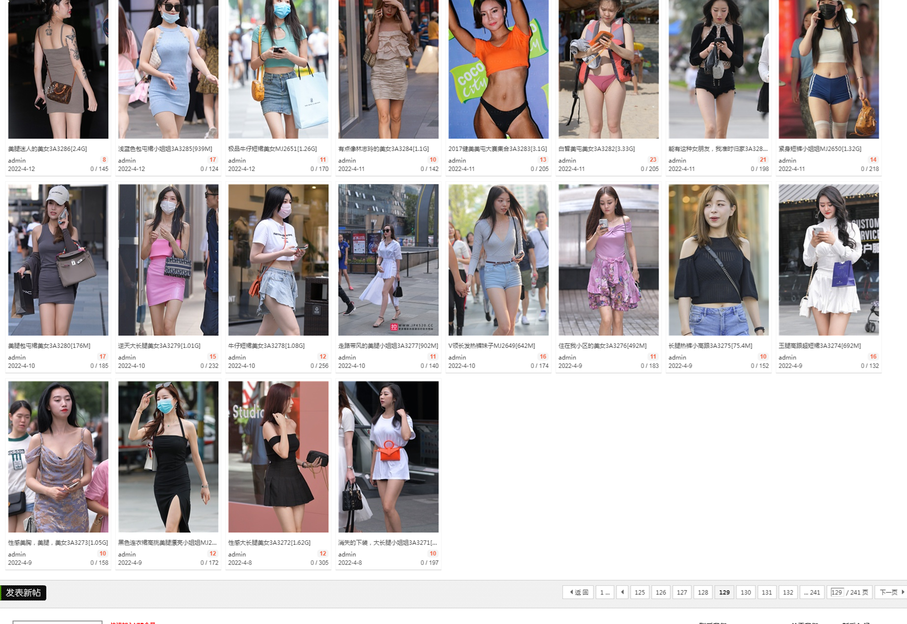Viewport: 907px width, 624px height.
Task: Go to page 125
Action: [639, 592]
